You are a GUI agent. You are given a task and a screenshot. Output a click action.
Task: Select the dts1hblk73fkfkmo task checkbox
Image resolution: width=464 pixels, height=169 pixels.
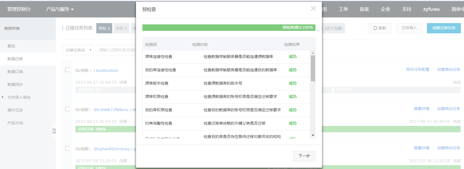point(67,109)
